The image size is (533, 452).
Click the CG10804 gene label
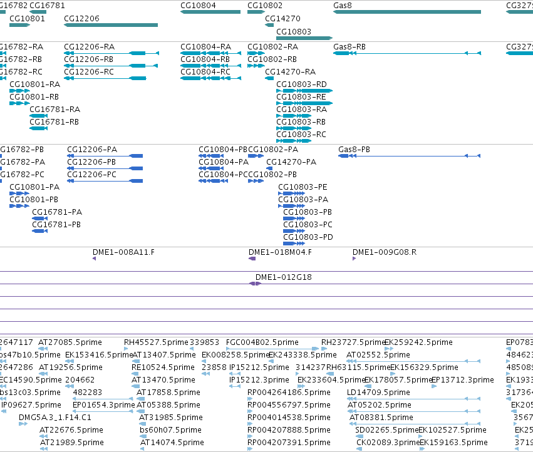click(x=198, y=6)
